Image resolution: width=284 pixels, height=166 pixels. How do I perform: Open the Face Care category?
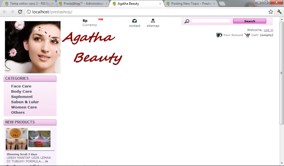coord(21,86)
